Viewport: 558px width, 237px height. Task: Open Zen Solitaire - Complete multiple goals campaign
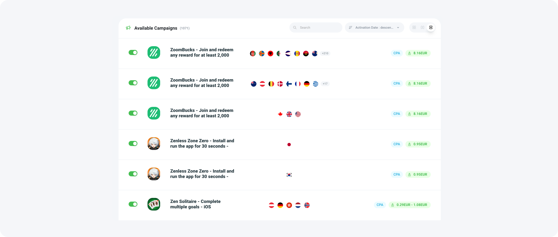195,204
